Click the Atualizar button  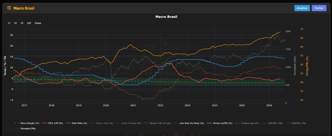click(302, 8)
